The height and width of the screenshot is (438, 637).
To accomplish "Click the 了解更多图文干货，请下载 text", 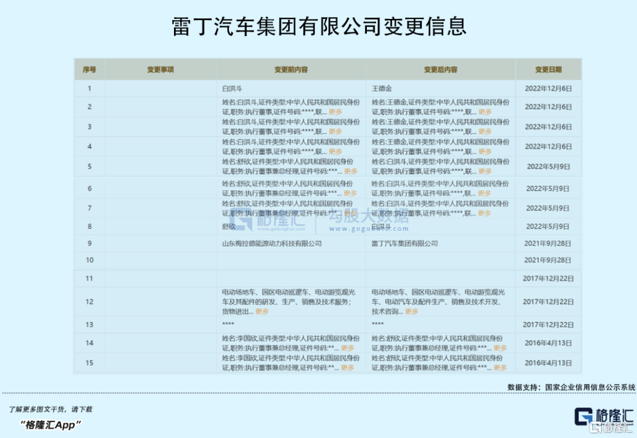I will (51, 409).
